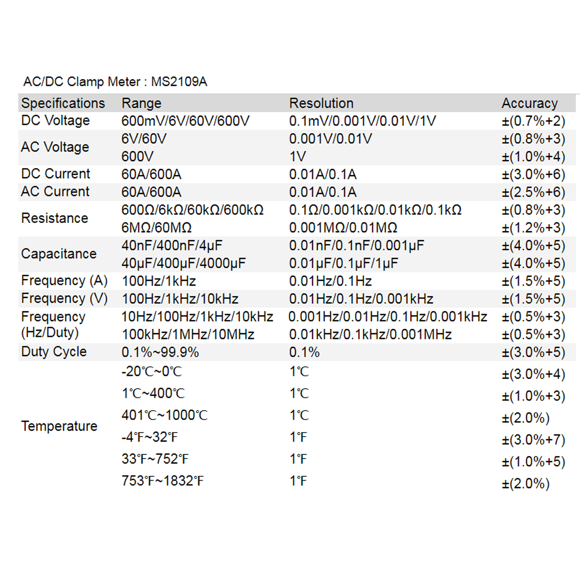588x588 pixels.
Task: Click the Duty Cycle row label
Action: (x=54, y=352)
